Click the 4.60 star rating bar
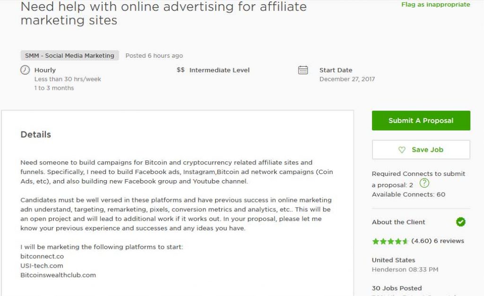The image size is (484, 296). tap(421, 241)
